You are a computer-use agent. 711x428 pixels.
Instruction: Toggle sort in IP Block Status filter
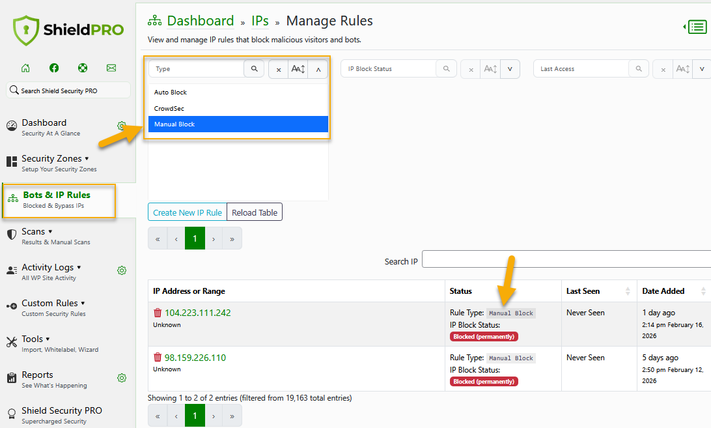coord(491,70)
